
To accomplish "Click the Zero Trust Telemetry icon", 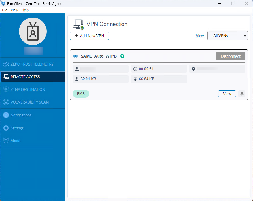I will pos(6,64).
